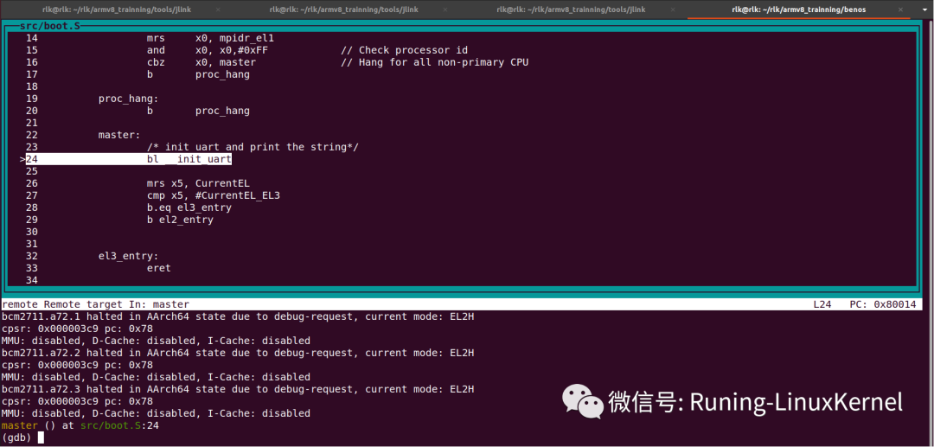Click the '/* init uart and print the string*/' comment
The height and width of the screenshot is (447, 934).
(x=253, y=147)
